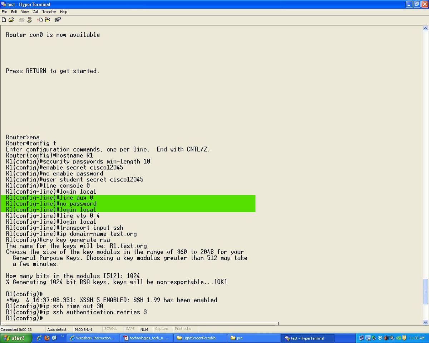The width and height of the screenshot is (429, 343).
Task: Open the File menu
Action: (4, 12)
